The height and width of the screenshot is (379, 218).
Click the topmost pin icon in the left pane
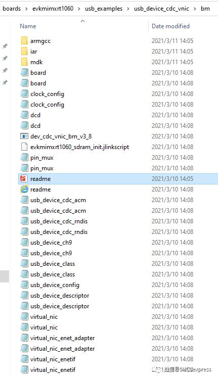point(5,46)
